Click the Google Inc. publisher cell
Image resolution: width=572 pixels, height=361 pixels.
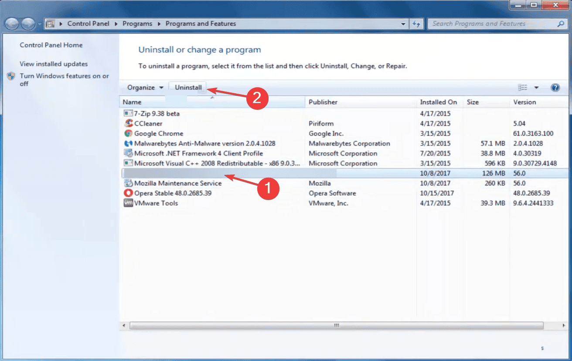click(326, 133)
